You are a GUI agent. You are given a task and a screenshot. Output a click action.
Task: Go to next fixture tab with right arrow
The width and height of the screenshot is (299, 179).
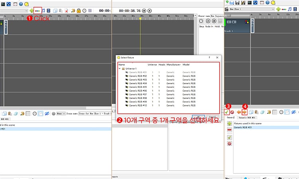coord(244,112)
